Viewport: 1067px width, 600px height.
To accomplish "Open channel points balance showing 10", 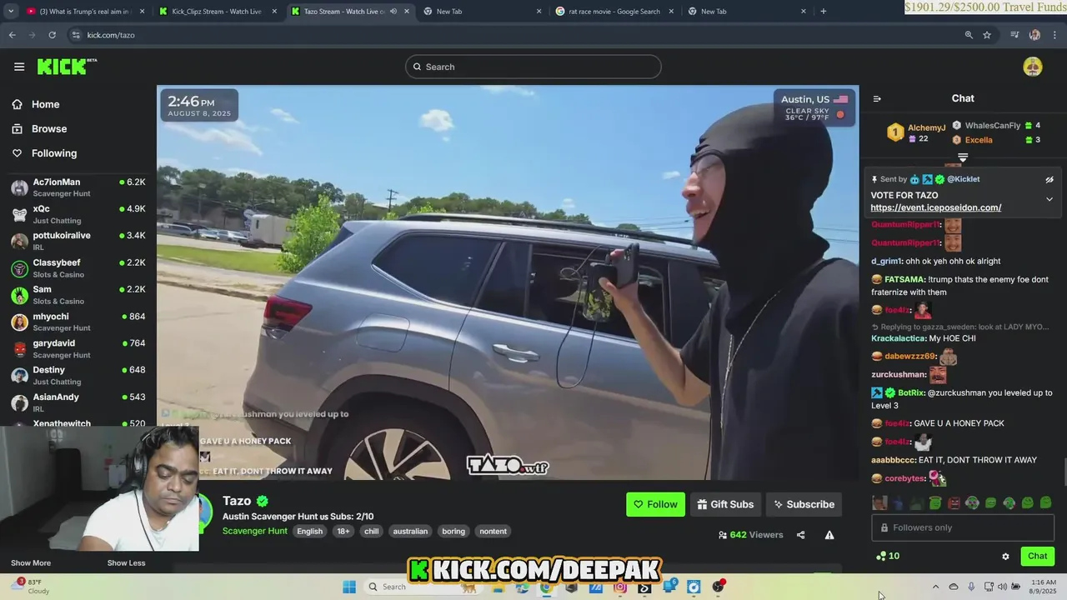I will (888, 556).
